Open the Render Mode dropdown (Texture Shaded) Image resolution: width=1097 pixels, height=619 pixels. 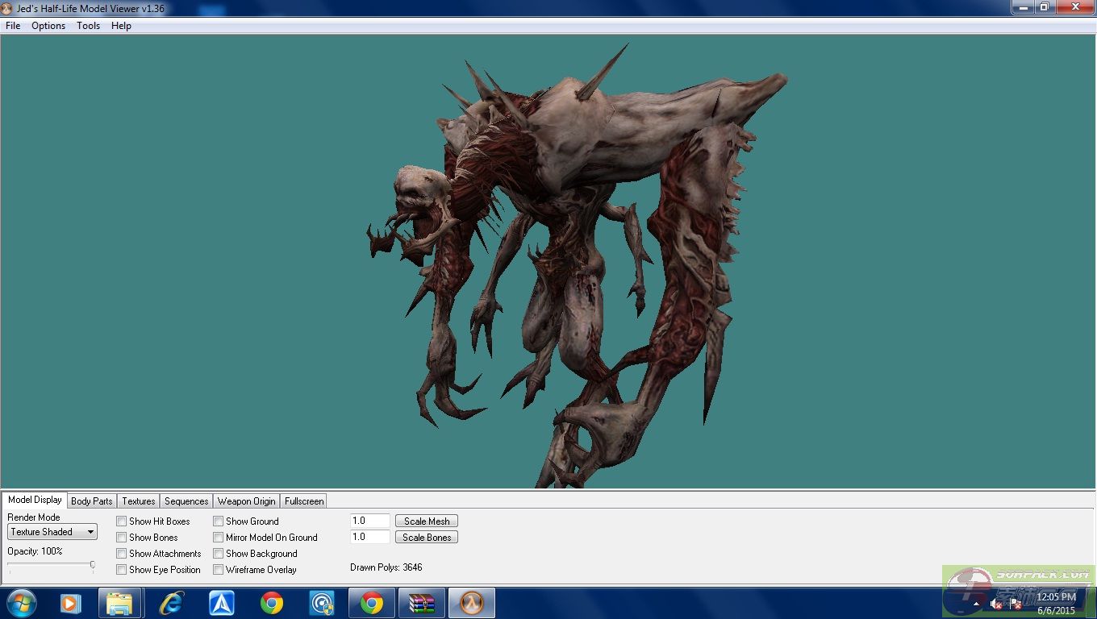(x=52, y=532)
